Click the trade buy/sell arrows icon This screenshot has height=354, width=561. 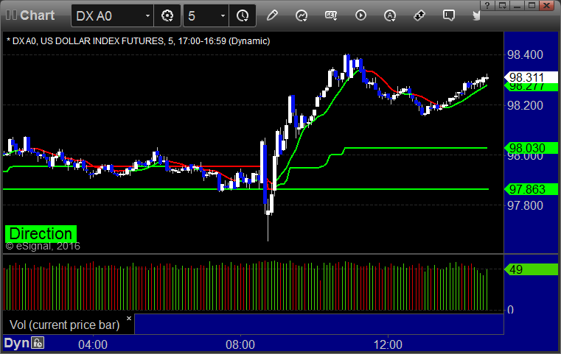coord(419,15)
